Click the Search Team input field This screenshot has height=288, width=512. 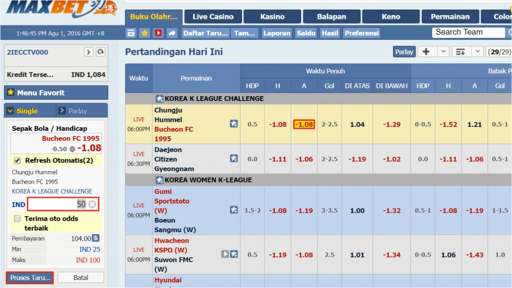click(x=468, y=32)
